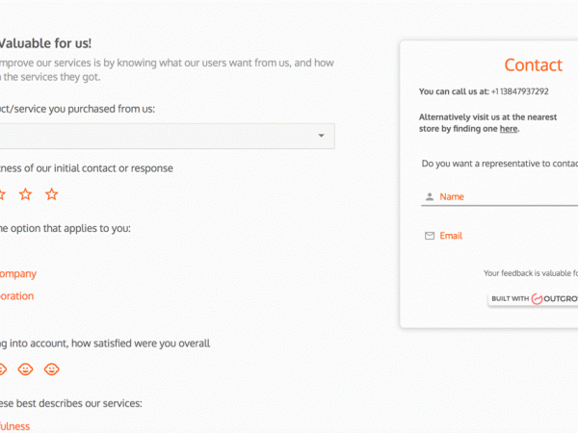Image resolution: width=578 pixels, height=433 pixels.
Task: Click the phone number +1 13847937292
Action: (519, 91)
